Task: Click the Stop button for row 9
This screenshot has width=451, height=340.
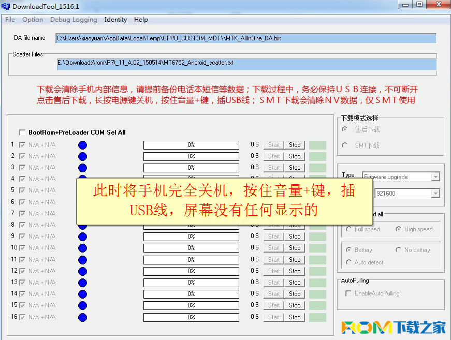Action: [x=295, y=236]
